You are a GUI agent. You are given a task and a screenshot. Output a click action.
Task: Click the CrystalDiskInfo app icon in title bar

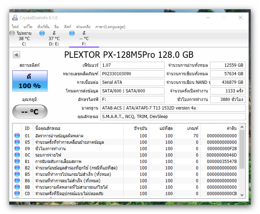pos(15,17)
